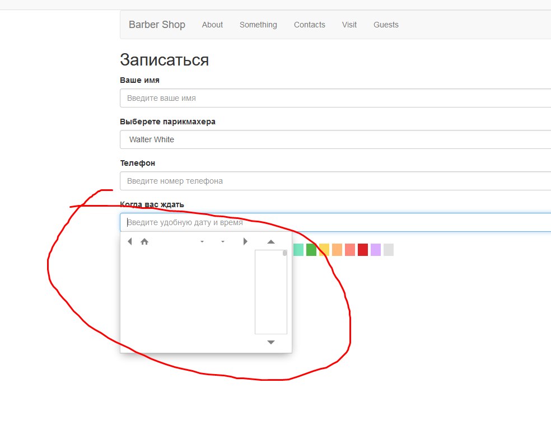The image size is (551, 448).
Task: Pick the green color swatch
Action: [x=311, y=250]
